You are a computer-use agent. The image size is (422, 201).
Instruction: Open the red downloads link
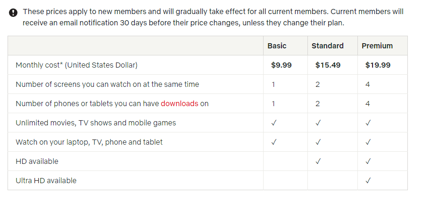coord(180,103)
